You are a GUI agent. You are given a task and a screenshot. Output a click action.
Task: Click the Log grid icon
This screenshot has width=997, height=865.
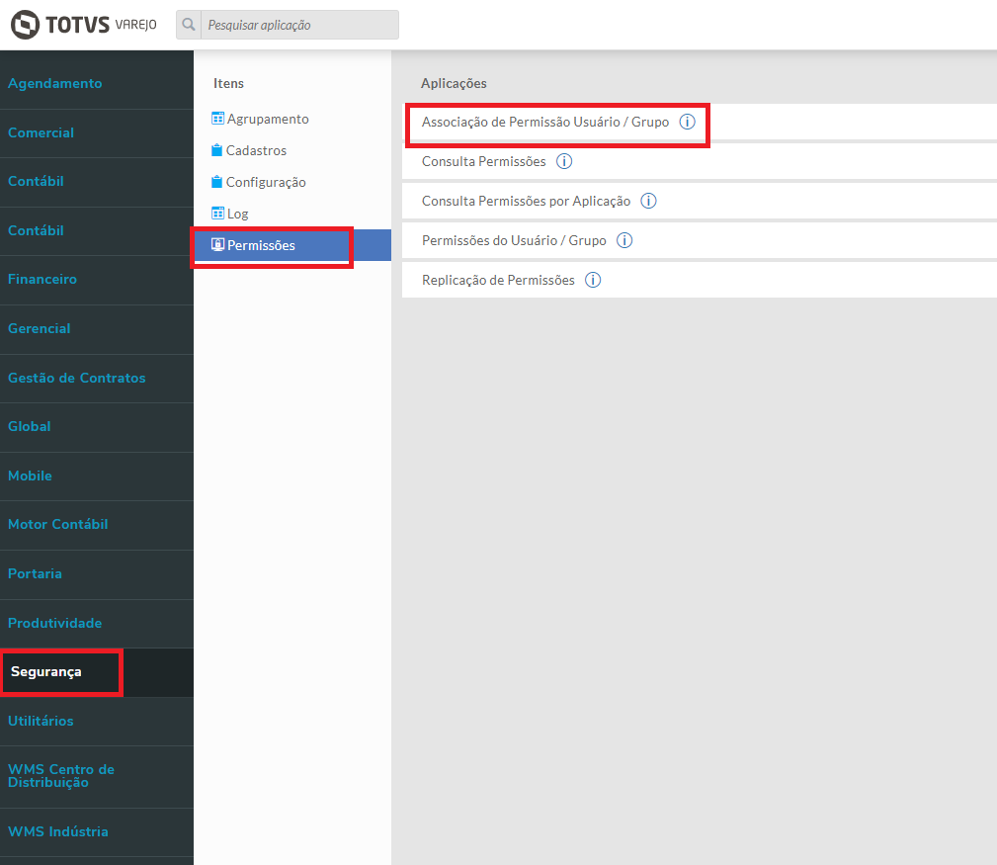pyautogui.click(x=217, y=214)
